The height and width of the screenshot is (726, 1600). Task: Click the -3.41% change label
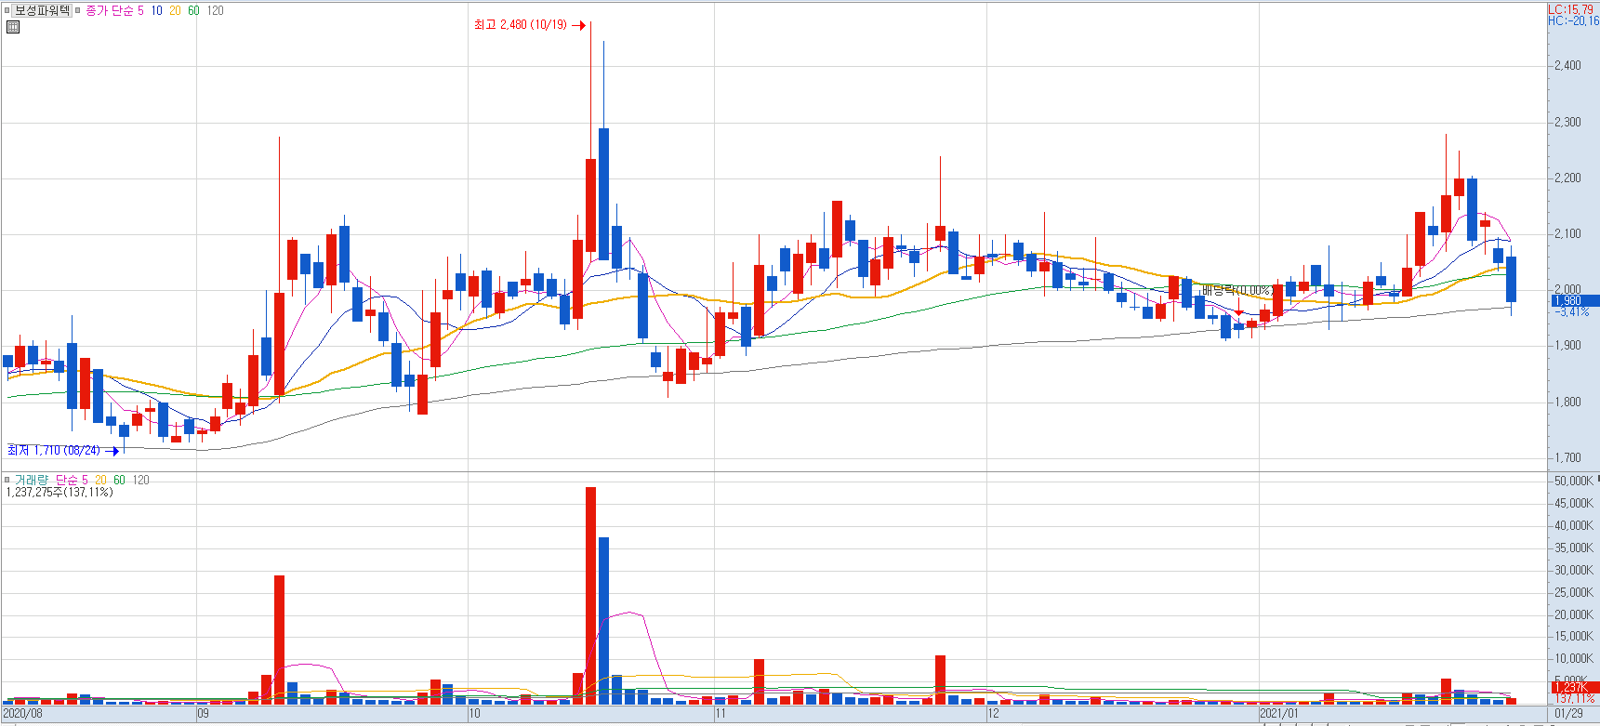point(1572,312)
